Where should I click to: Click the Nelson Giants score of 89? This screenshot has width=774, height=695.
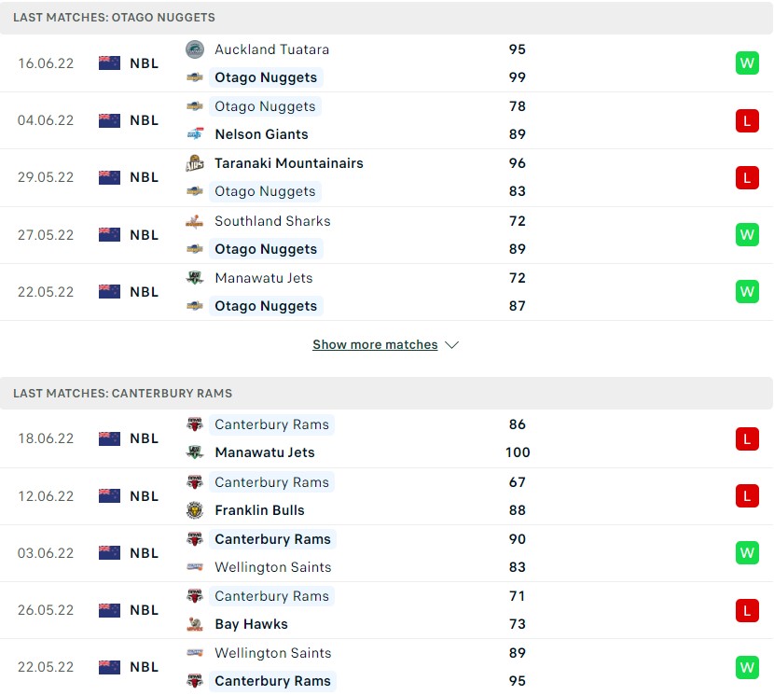point(518,133)
